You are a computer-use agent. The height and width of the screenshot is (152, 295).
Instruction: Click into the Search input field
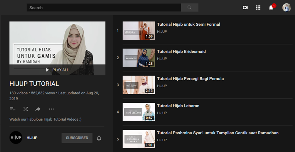pos(103,7)
